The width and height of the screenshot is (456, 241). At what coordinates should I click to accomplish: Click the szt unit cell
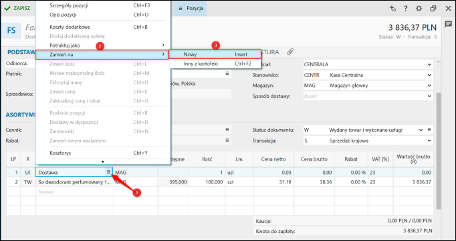point(239,182)
